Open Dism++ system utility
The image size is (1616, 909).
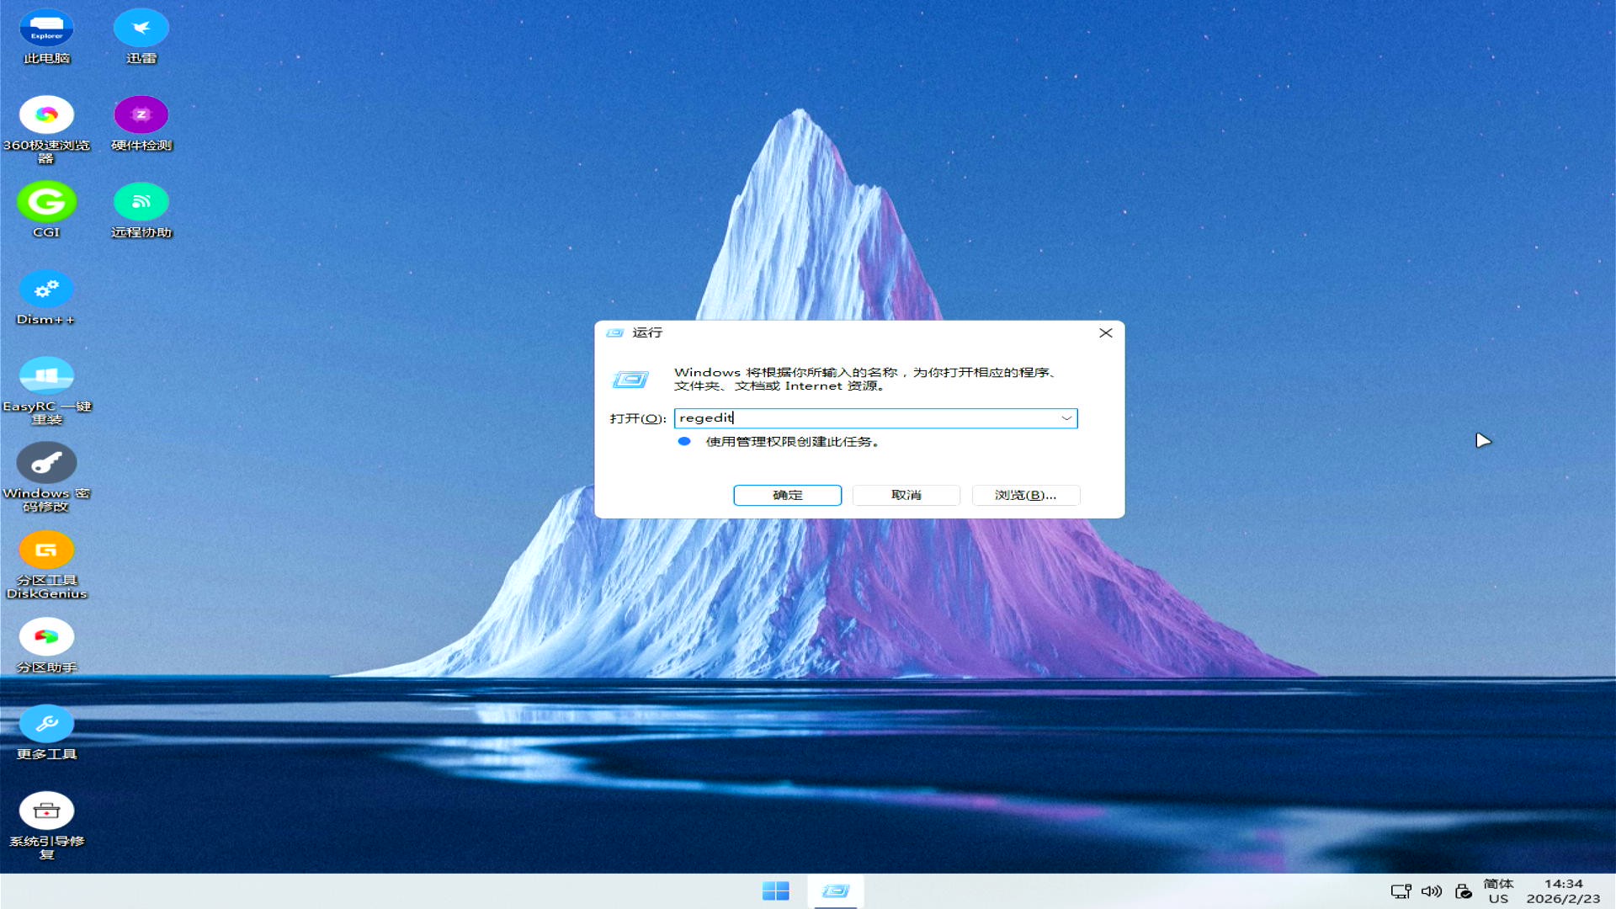click(46, 289)
